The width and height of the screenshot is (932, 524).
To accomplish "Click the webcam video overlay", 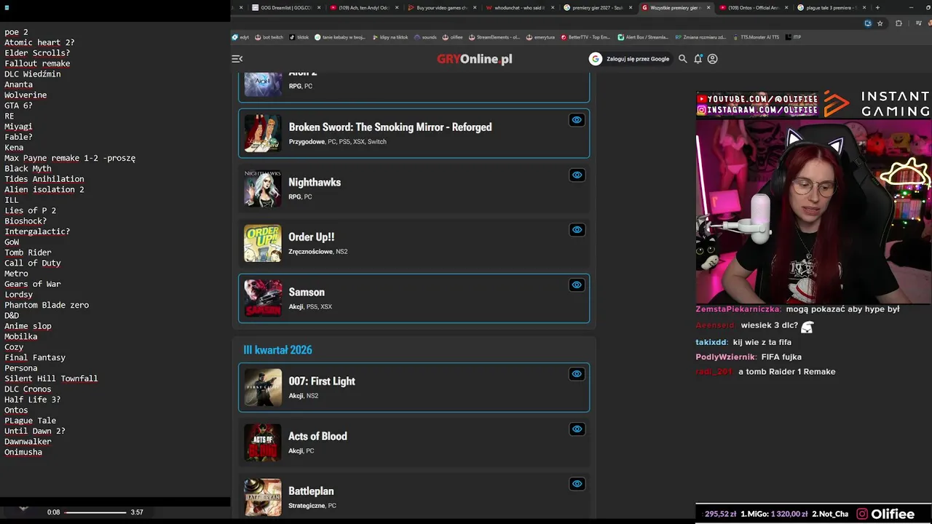I will pos(813,211).
